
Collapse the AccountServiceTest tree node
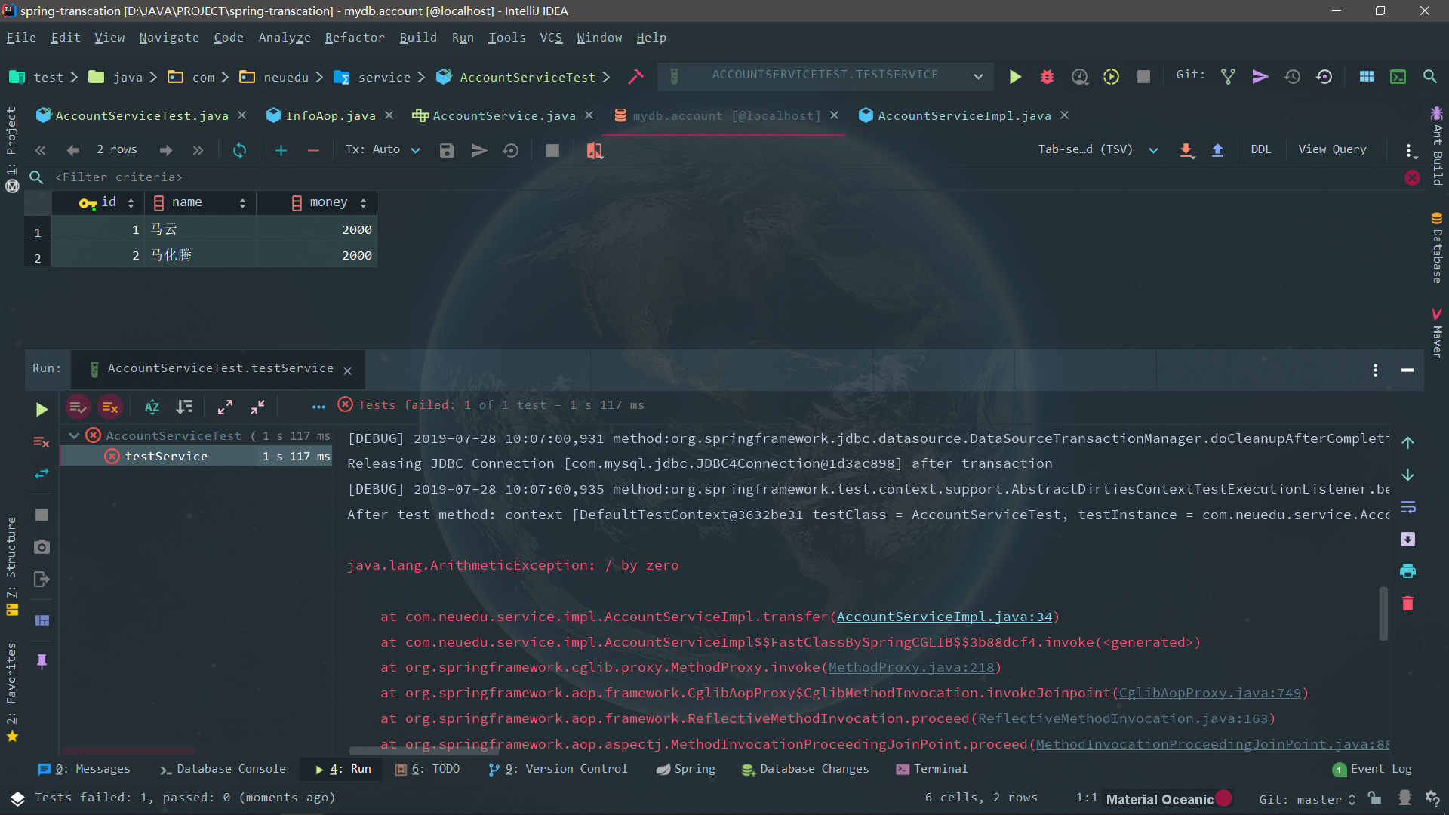click(x=74, y=435)
